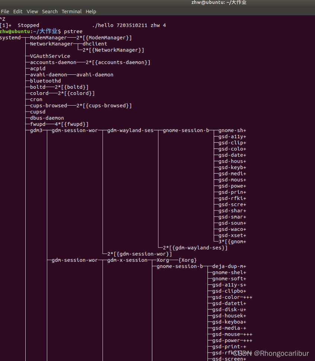Select the deja-dup-m+ process entry
315x361 pixels.
coord(229,266)
